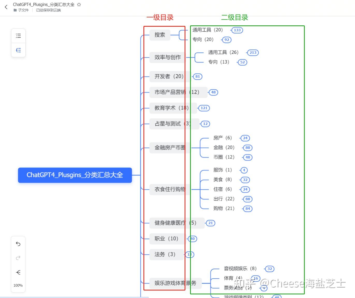Select the 搜索 node
The height and width of the screenshot is (298, 355).
(160, 35)
